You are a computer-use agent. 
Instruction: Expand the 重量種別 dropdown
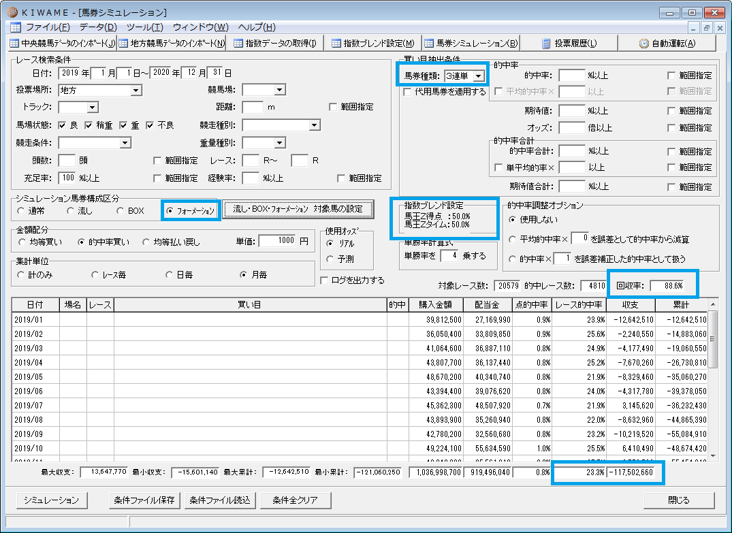[x=280, y=143]
